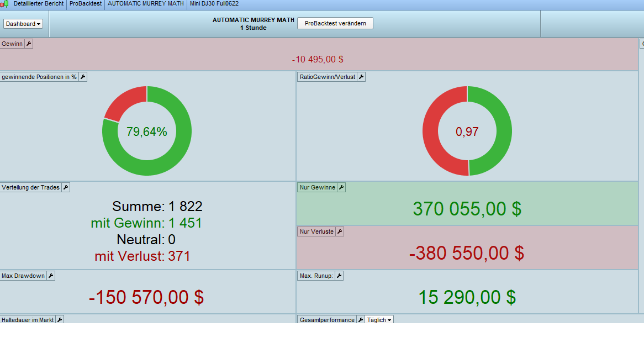Click the 15 290,00 $ runup value

pos(467,297)
